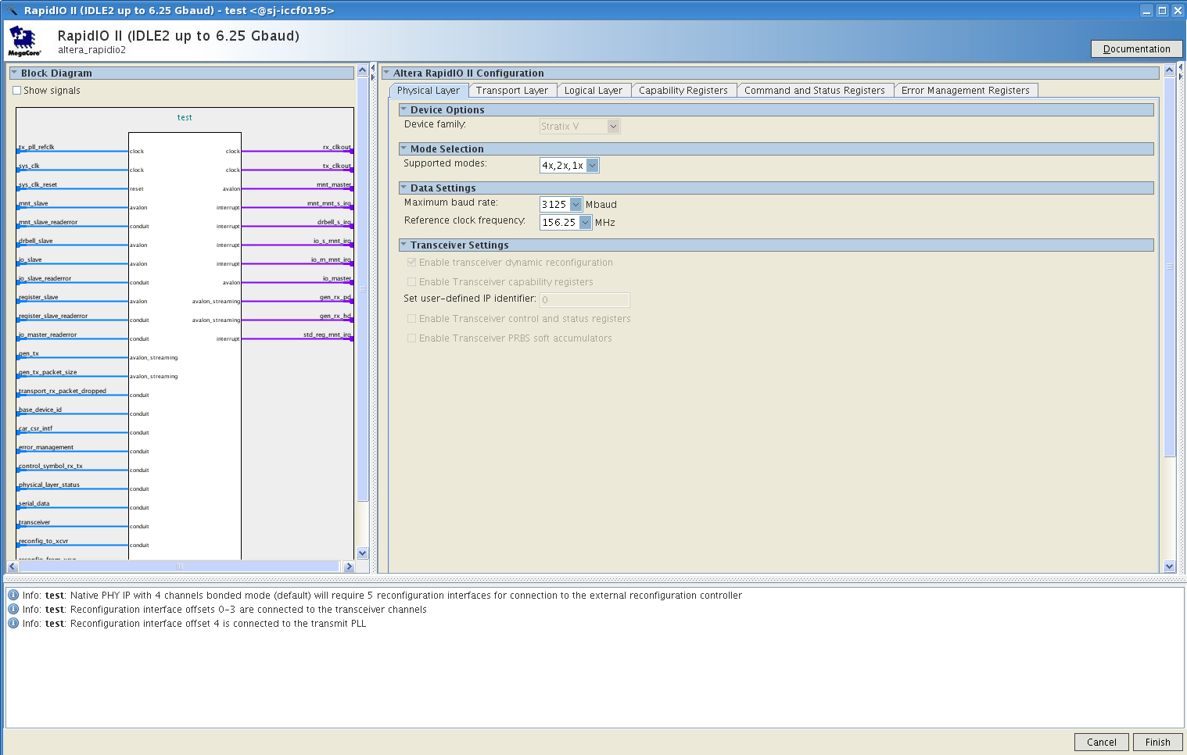Click the sys_clk_reset signal label
This screenshot has height=755, width=1187.
pyautogui.click(x=38, y=184)
